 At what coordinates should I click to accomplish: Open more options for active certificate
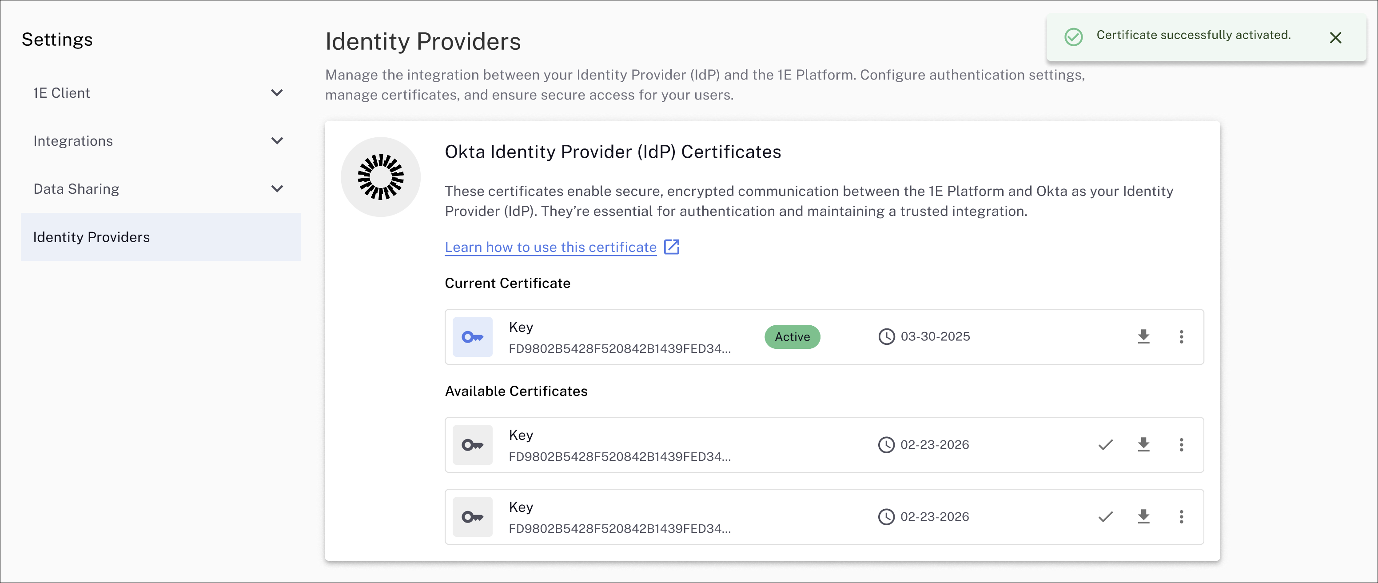click(x=1181, y=336)
